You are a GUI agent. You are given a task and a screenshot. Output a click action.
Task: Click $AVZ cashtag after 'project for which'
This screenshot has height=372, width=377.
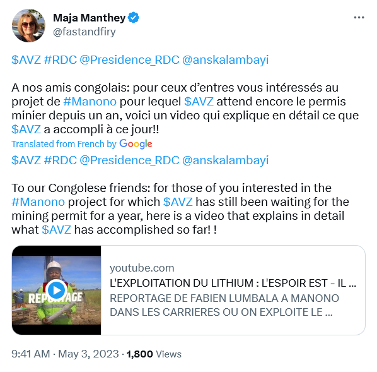[x=178, y=202]
